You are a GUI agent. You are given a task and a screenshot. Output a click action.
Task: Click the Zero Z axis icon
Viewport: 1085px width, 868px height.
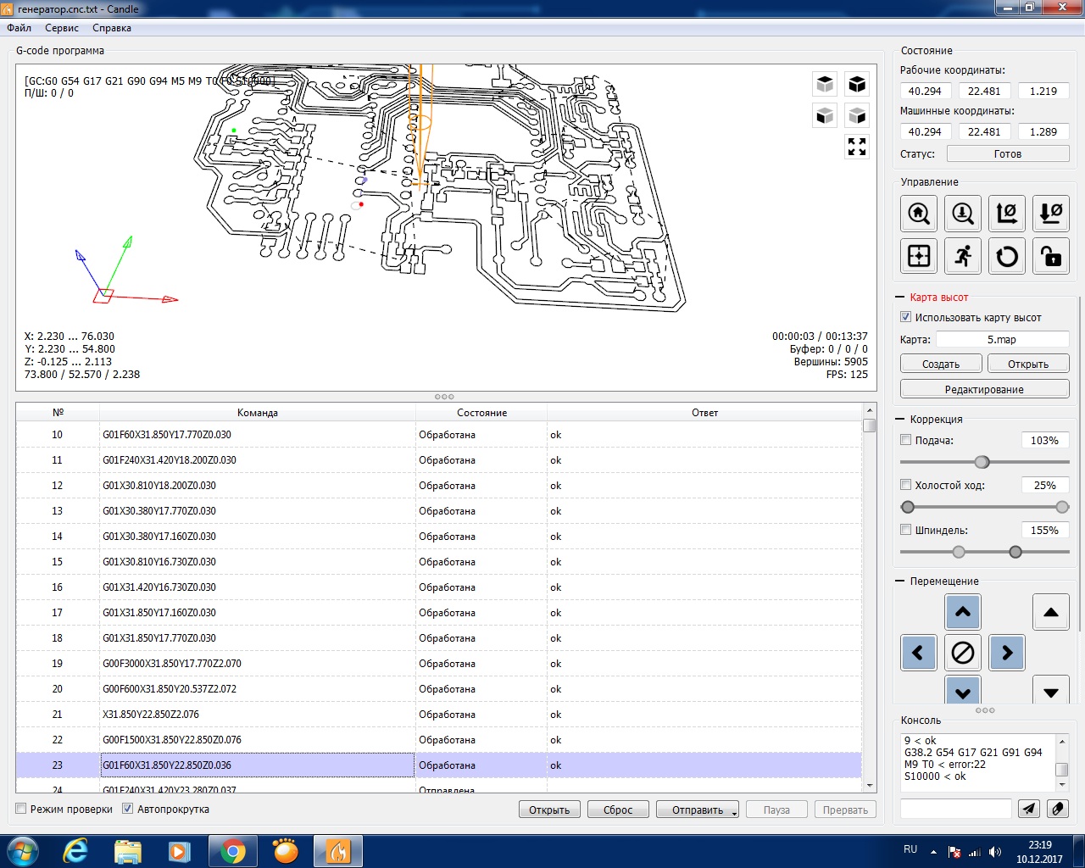pyautogui.click(x=1051, y=214)
